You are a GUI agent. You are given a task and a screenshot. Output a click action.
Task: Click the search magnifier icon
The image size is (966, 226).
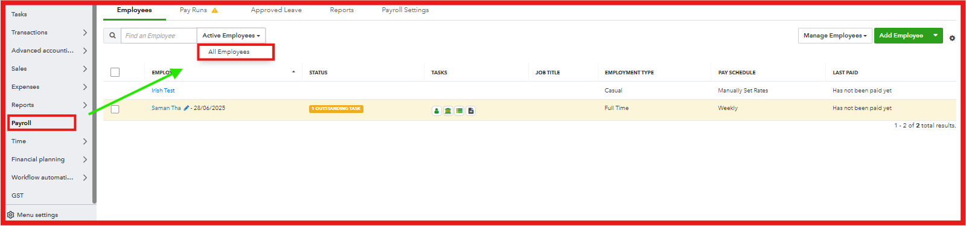coord(112,36)
